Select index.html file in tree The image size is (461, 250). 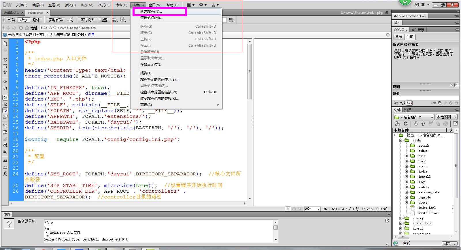click(427, 208)
